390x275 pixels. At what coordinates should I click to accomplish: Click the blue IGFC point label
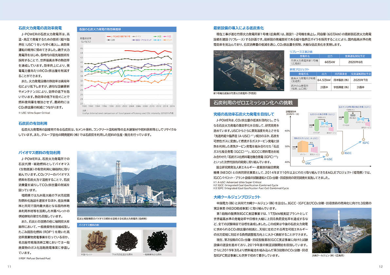point(366,143)
